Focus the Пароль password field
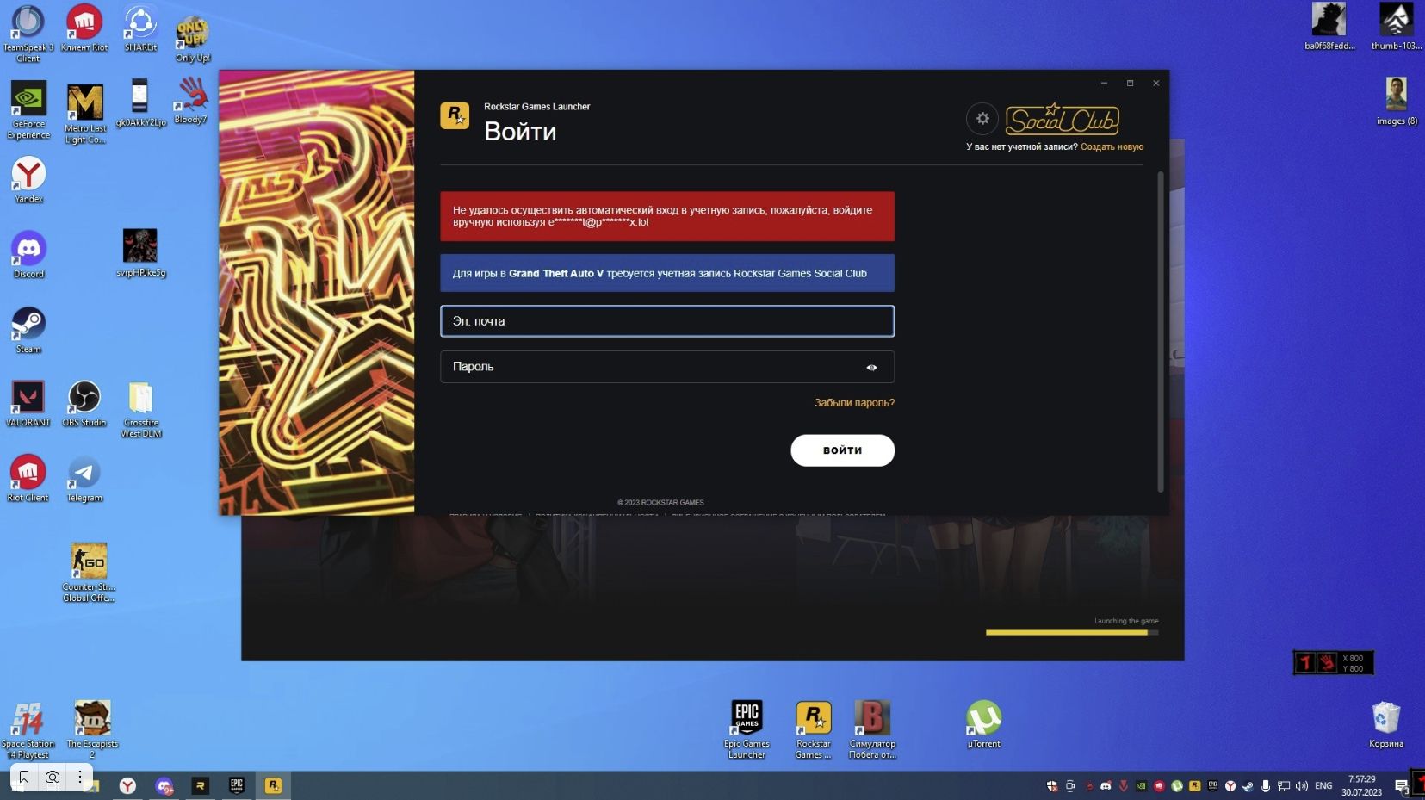The height and width of the screenshot is (800, 1425). click(x=667, y=367)
